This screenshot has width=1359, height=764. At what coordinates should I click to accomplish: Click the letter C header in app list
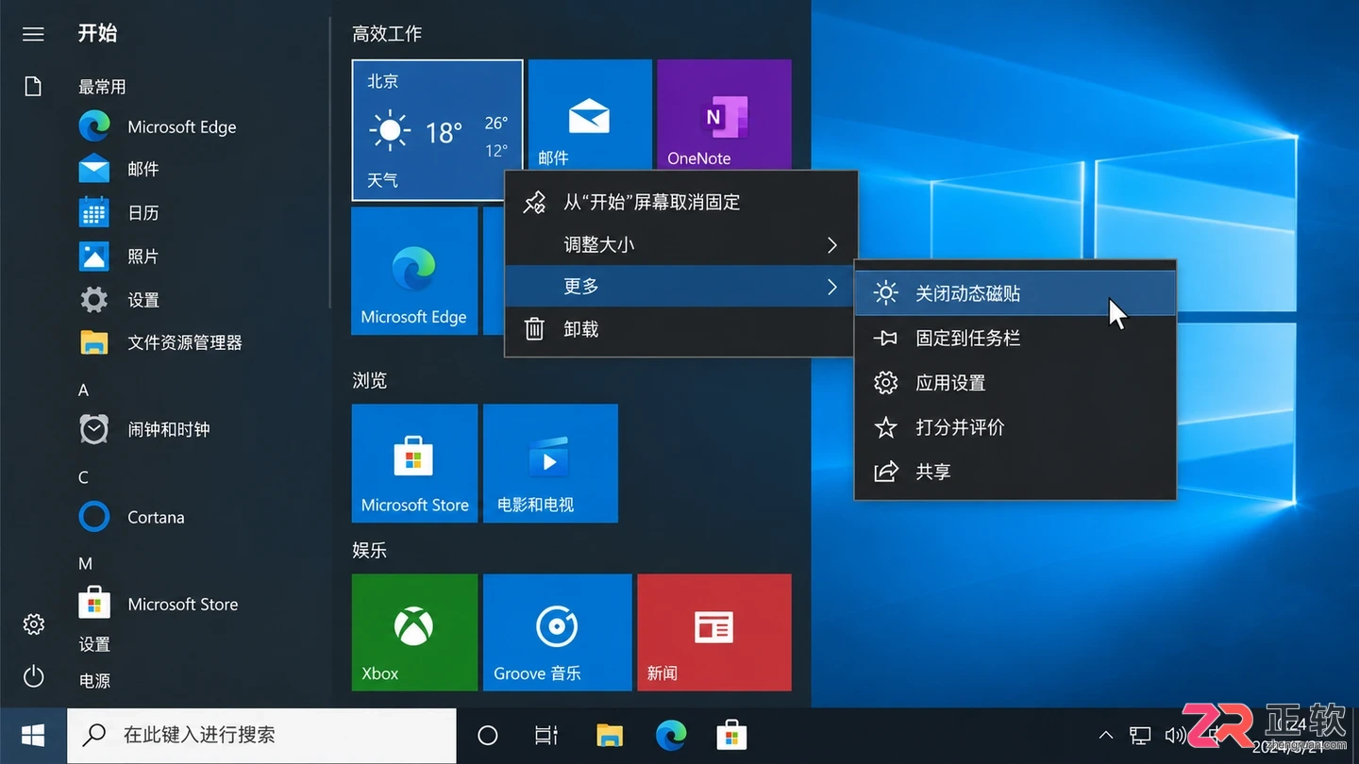click(x=83, y=477)
